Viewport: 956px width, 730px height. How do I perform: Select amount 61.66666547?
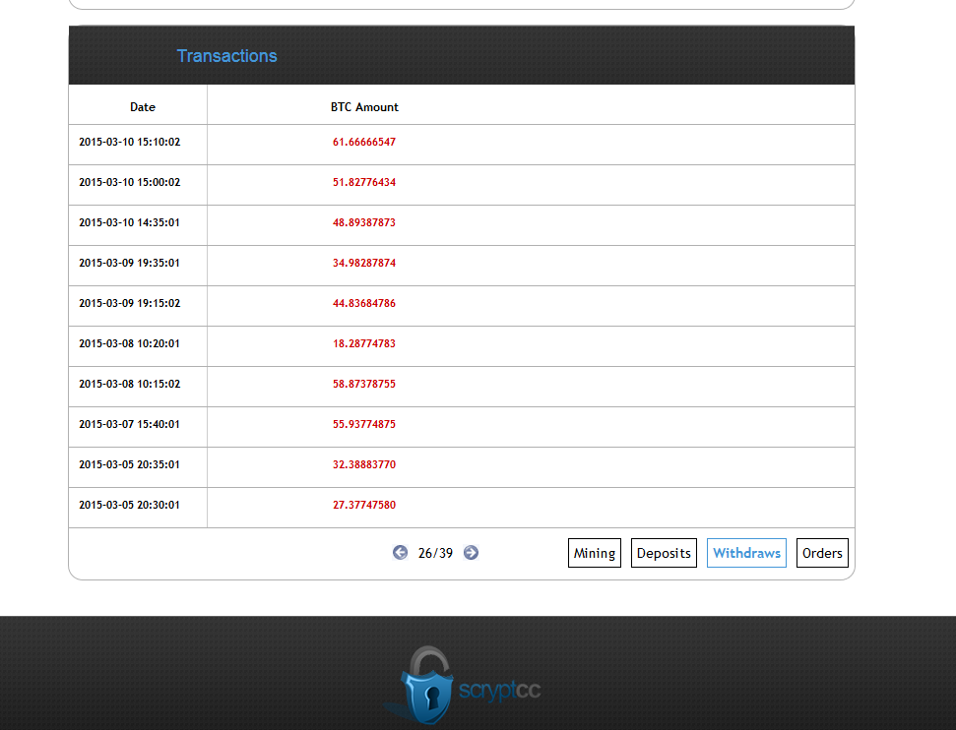coord(364,142)
